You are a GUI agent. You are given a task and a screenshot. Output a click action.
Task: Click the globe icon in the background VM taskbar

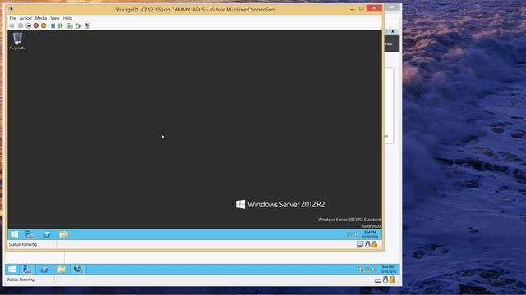(78, 269)
